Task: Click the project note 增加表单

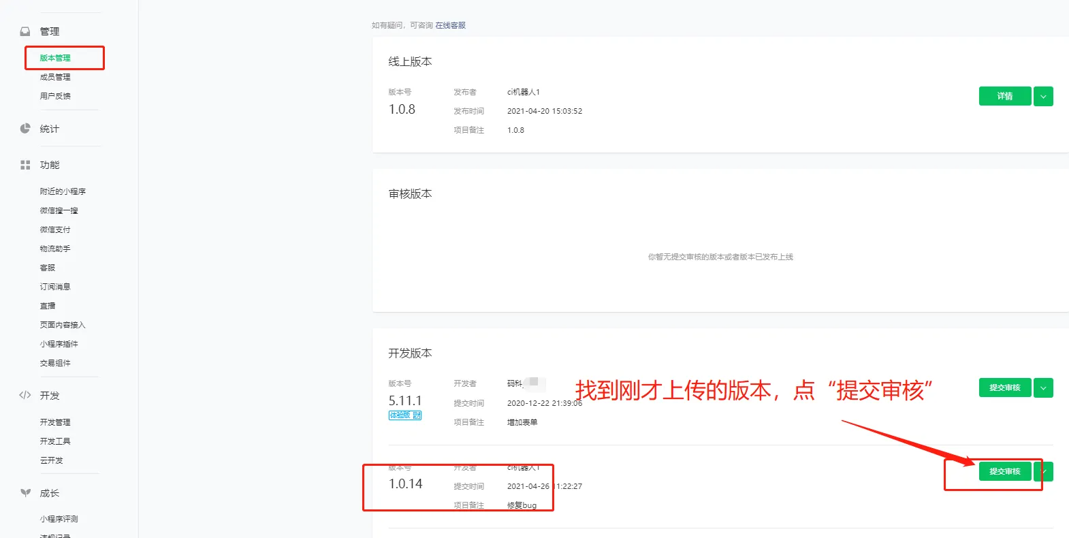Action: 522,422
